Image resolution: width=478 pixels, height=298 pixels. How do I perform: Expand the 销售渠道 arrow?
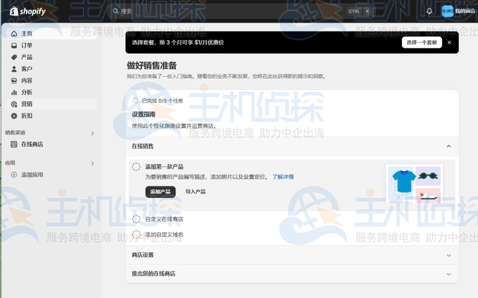[92, 133]
